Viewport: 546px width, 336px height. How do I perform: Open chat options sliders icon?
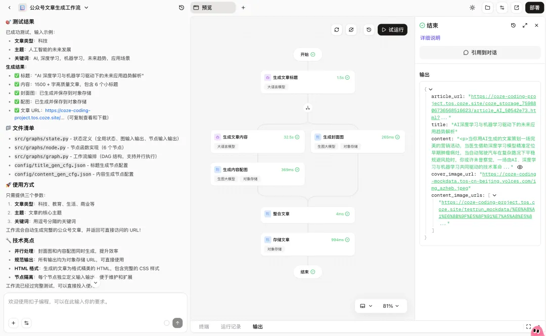[26, 323]
